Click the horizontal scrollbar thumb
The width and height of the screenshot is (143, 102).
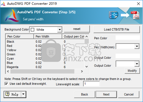pos(42,71)
